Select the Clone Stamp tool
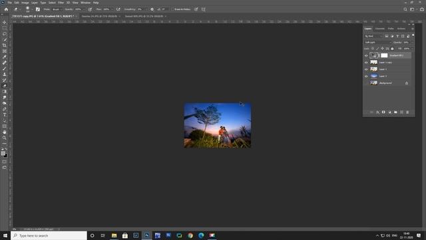The image size is (426, 240). coord(5,74)
